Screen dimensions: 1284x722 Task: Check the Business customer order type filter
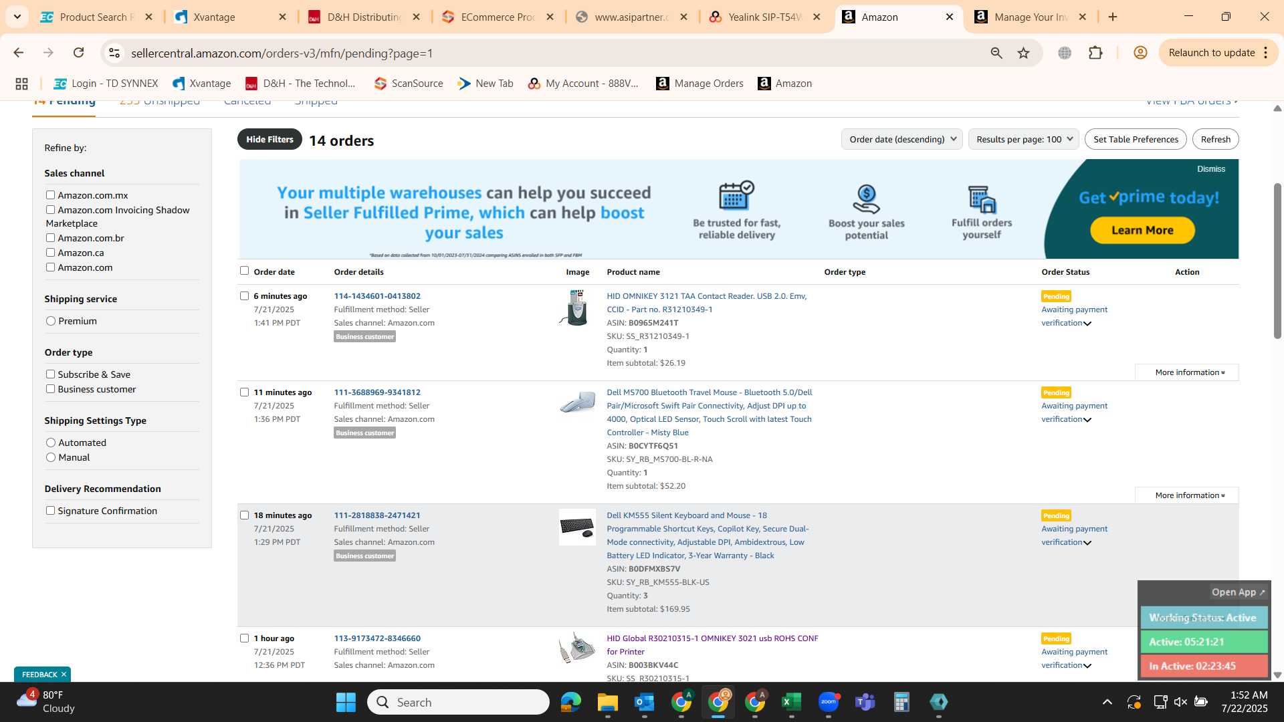click(x=50, y=389)
